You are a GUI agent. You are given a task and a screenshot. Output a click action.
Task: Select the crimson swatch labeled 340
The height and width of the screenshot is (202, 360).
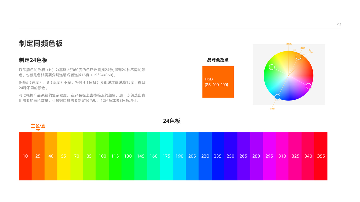click(308, 156)
